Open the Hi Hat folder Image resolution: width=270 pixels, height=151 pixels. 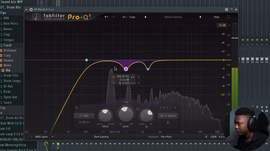click(x=8, y=86)
